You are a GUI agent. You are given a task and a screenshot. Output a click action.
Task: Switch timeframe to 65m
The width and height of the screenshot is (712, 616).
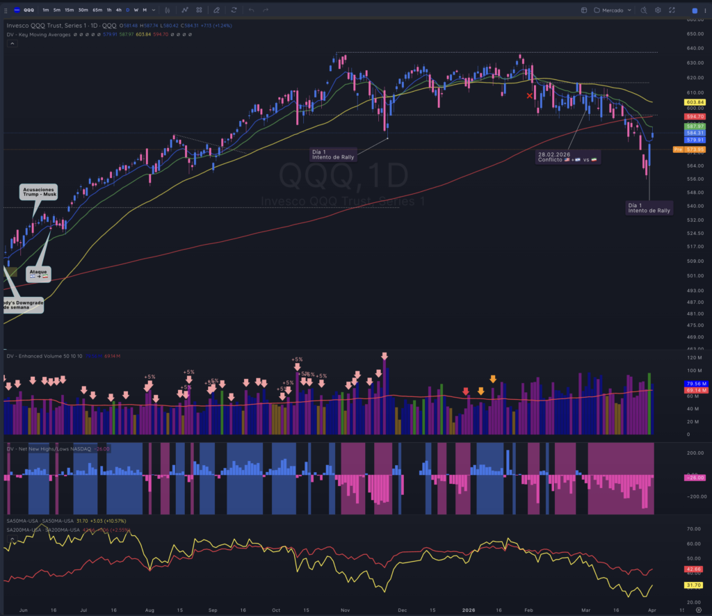(x=97, y=10)
